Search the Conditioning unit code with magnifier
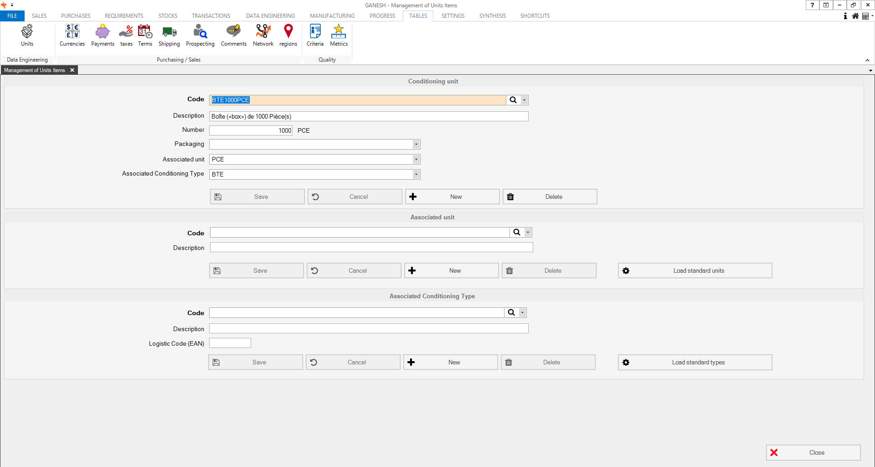 point(513,100)
